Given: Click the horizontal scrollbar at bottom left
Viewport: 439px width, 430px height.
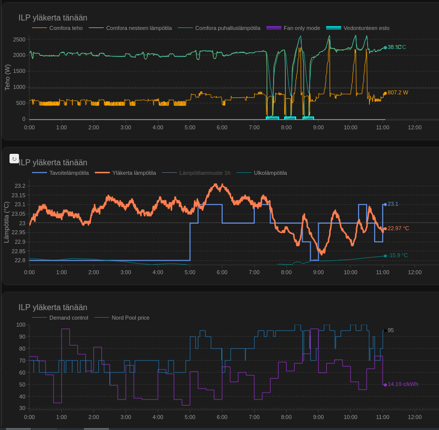Looking at the screenshot, I should pyautogui.click(x=18, y=429).
